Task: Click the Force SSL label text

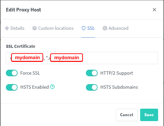Action: (30, 73)
